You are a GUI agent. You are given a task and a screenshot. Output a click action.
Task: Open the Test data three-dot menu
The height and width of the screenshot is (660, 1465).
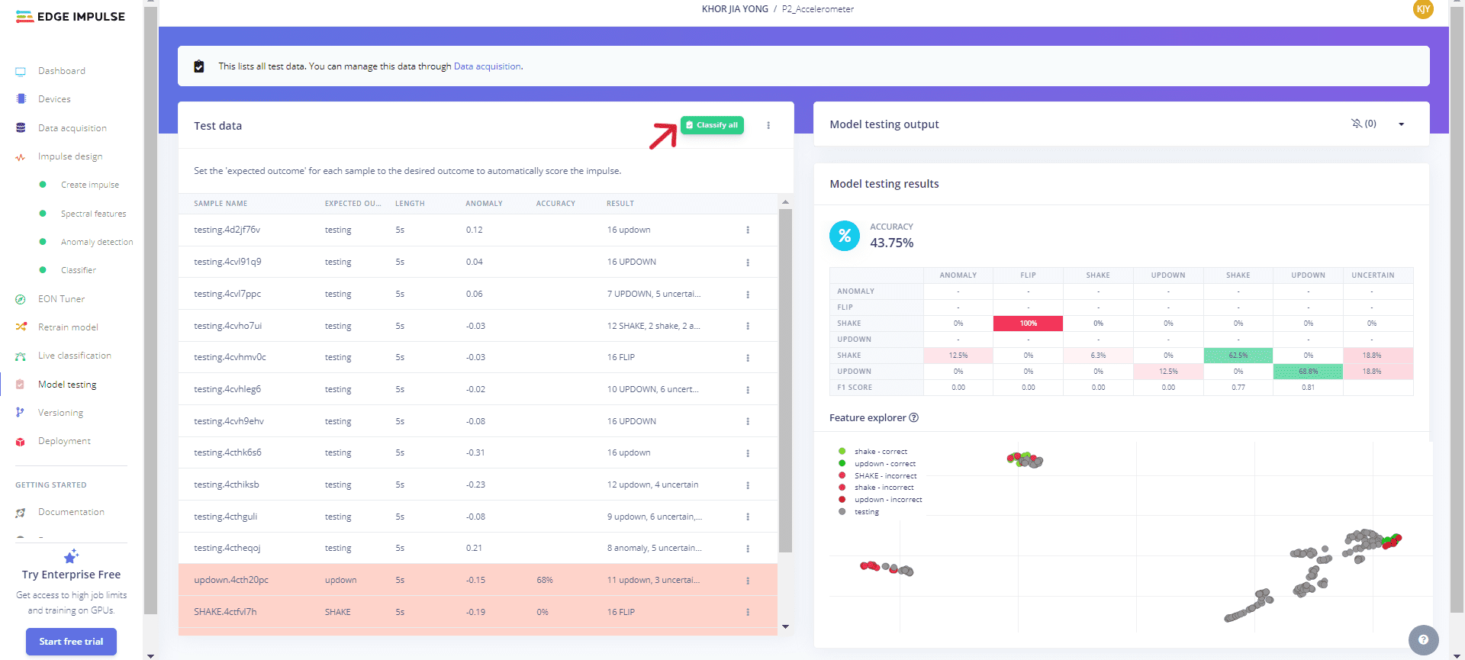pyautogui.click(x=768, y=126)
